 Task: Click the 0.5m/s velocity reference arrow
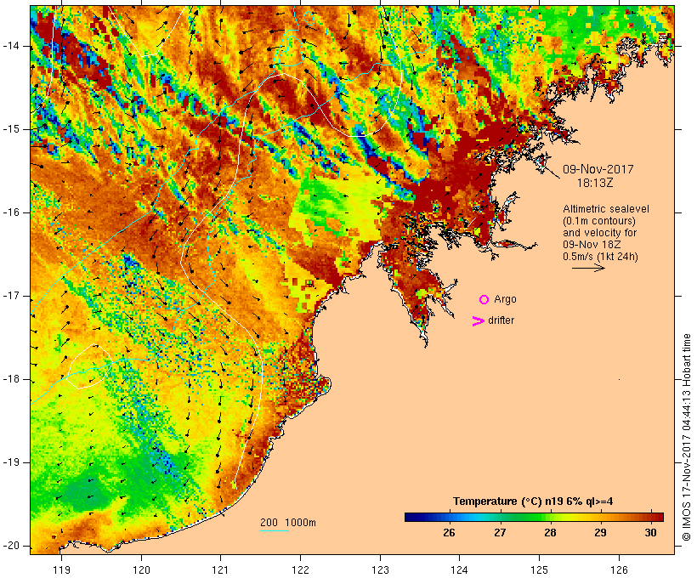(588, 268)
